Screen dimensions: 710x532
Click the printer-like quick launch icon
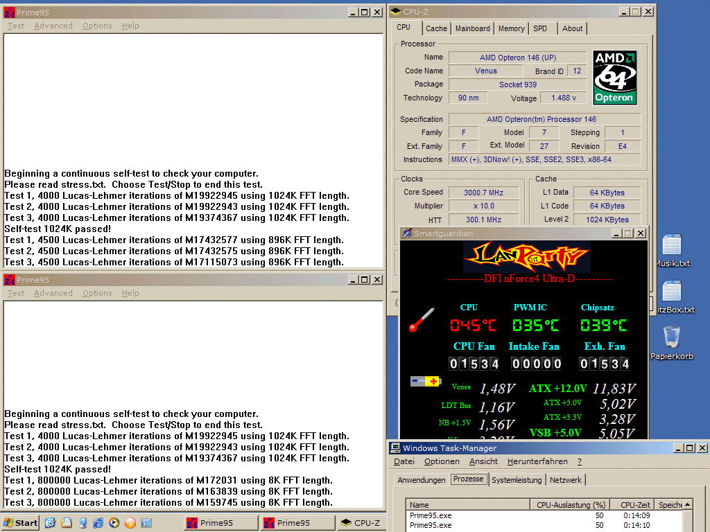tap(67, 523)
